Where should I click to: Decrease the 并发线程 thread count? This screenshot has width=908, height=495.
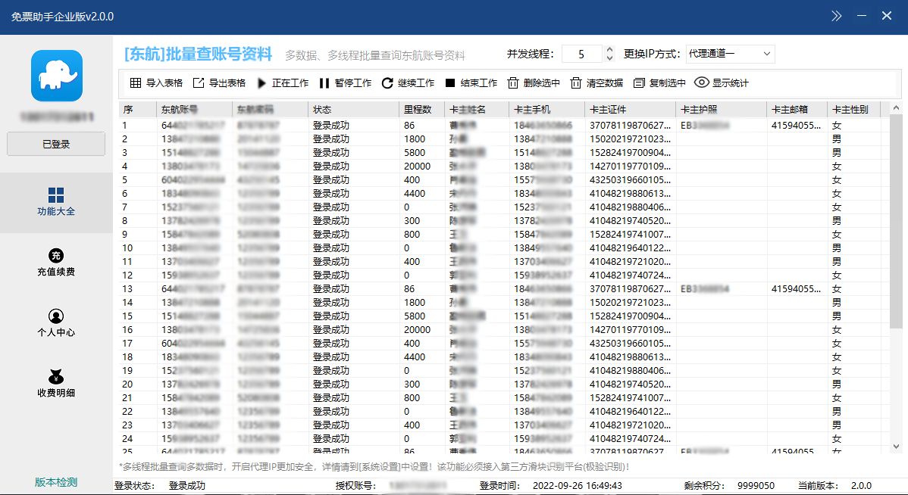tap(610, 58)
